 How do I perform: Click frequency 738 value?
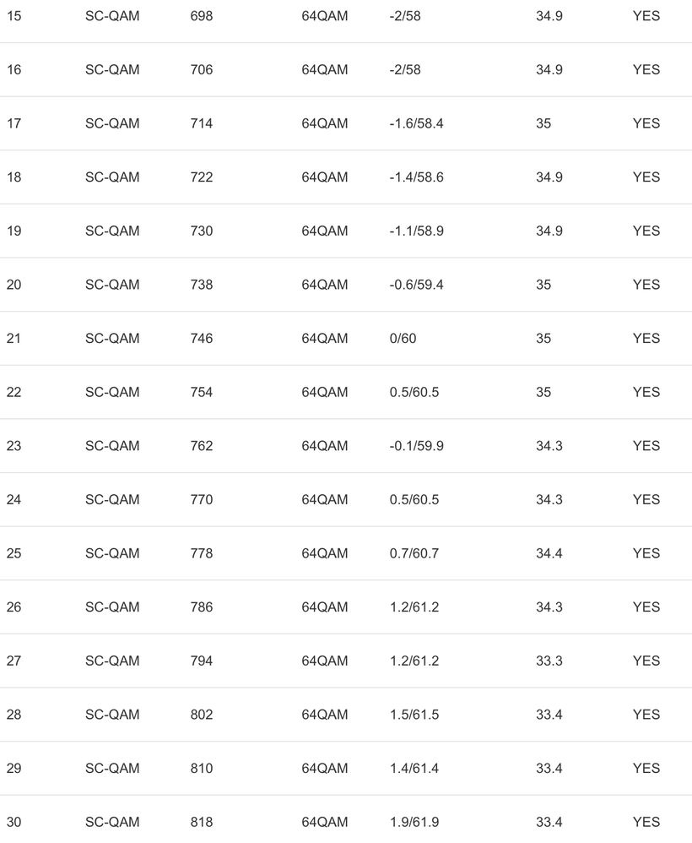click(x=202, y=285)
